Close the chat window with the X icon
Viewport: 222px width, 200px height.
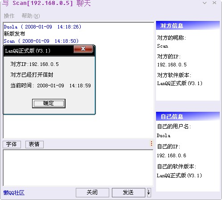tap(214, 3)
